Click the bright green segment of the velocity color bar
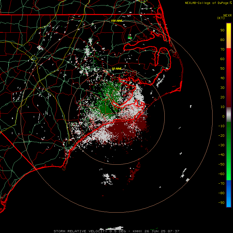Image resolution: width=233 pixels, height=233 pixels. click(x=229, y=151)
